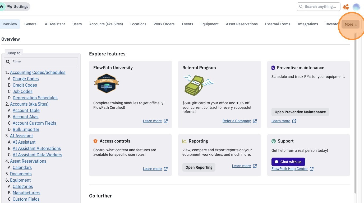The height and width of the screenshot is (203, 364).
Task: Click the Go further heading
Action: [100, 196]
